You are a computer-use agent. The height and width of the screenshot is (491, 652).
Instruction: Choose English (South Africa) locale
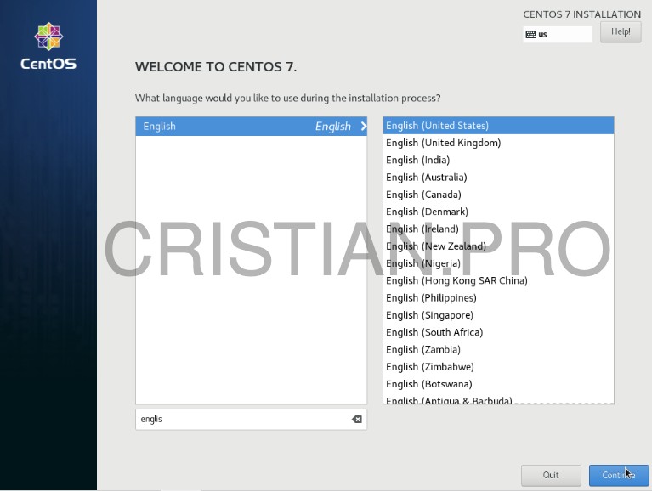coord(498,332)
